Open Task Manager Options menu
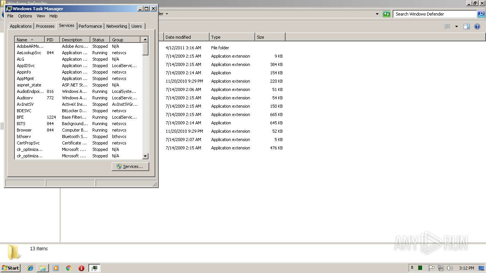Screen dimensions: 486x273 pyautogui.click(x=25, y=16)
